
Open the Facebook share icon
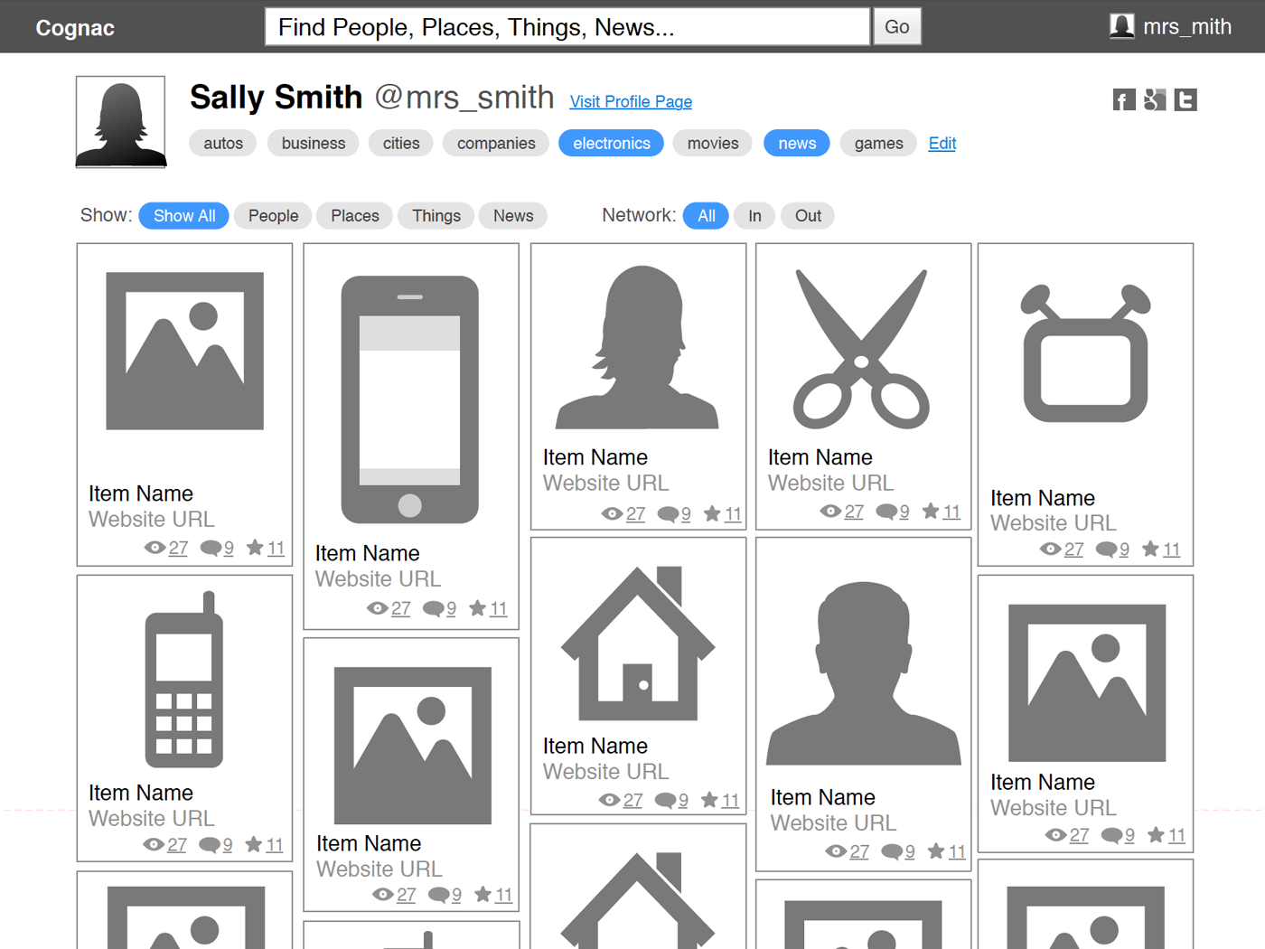(x=1123, y=100)
